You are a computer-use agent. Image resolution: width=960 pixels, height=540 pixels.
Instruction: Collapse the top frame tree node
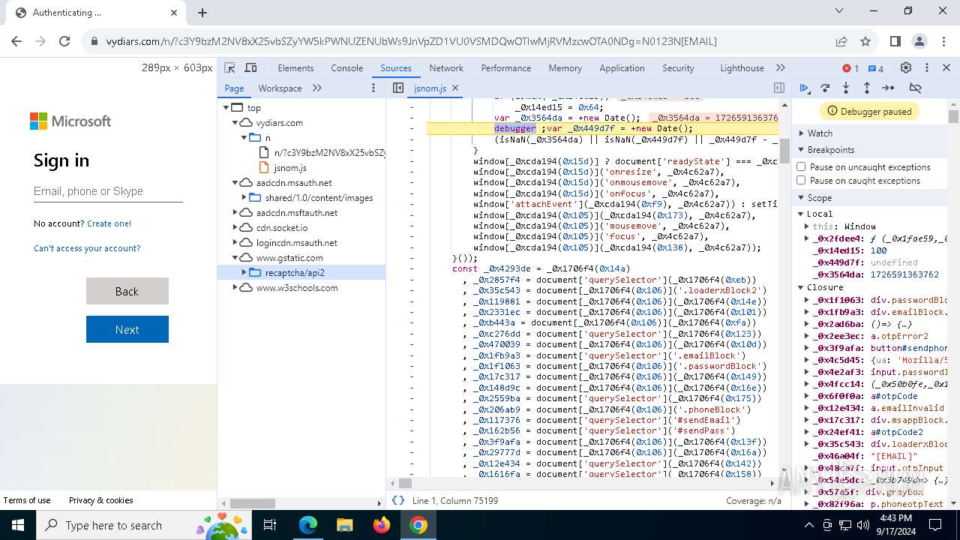pos(226,107)
